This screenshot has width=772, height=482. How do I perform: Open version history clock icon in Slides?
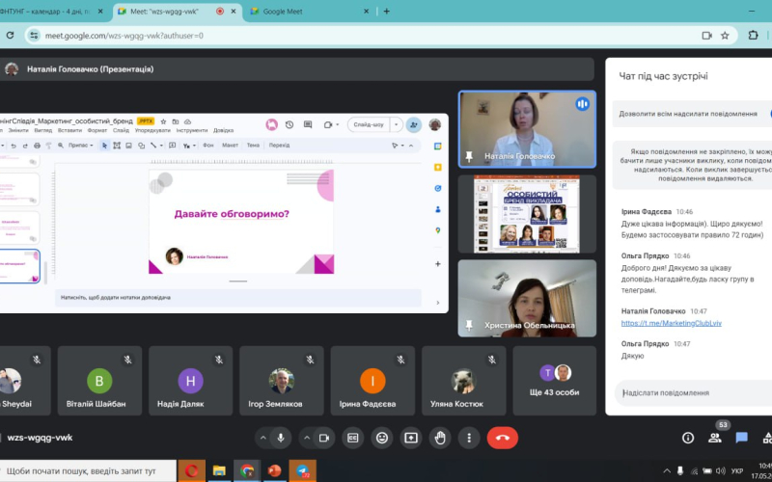pos(289,125)
